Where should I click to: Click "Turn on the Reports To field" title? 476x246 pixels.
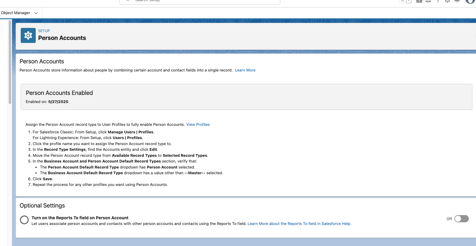click(80, 218)
